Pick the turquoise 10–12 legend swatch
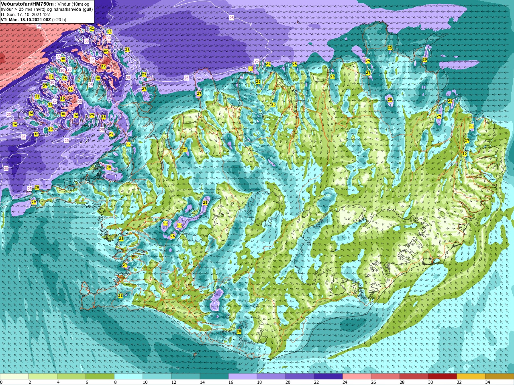The width and height of the screenshot is (514, 385). tap(157, 377)
